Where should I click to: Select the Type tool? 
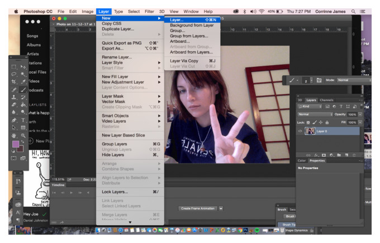tap(23, 120)
